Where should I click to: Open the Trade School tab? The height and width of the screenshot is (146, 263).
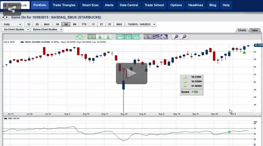154,5
